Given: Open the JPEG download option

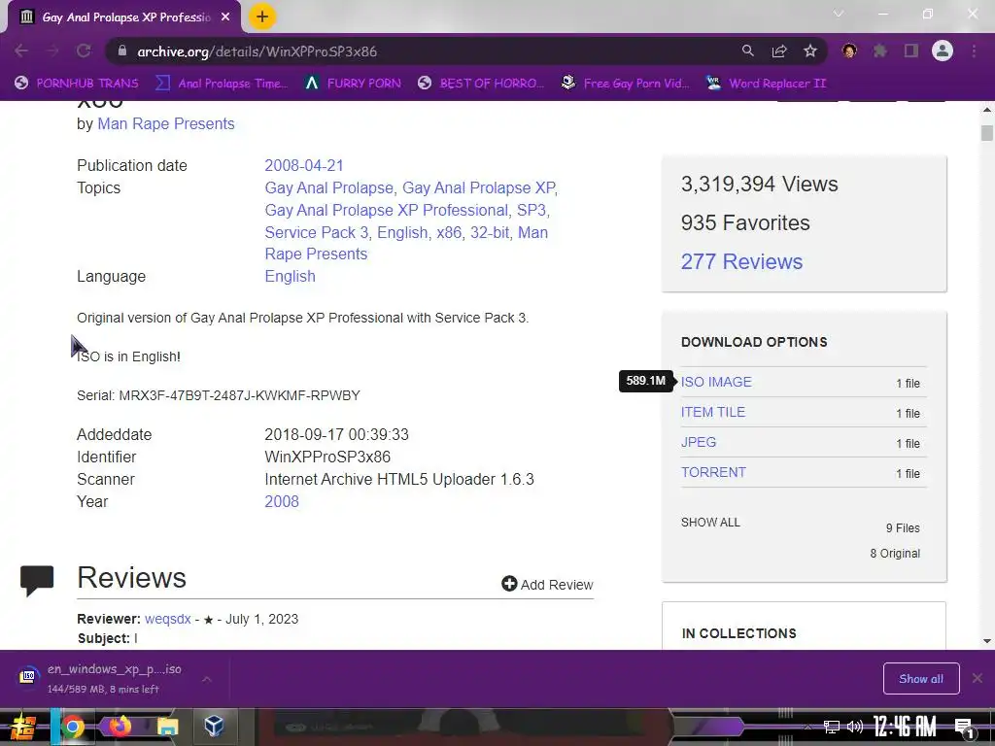Looking at the screenshot, I should (x=698, y=442).
